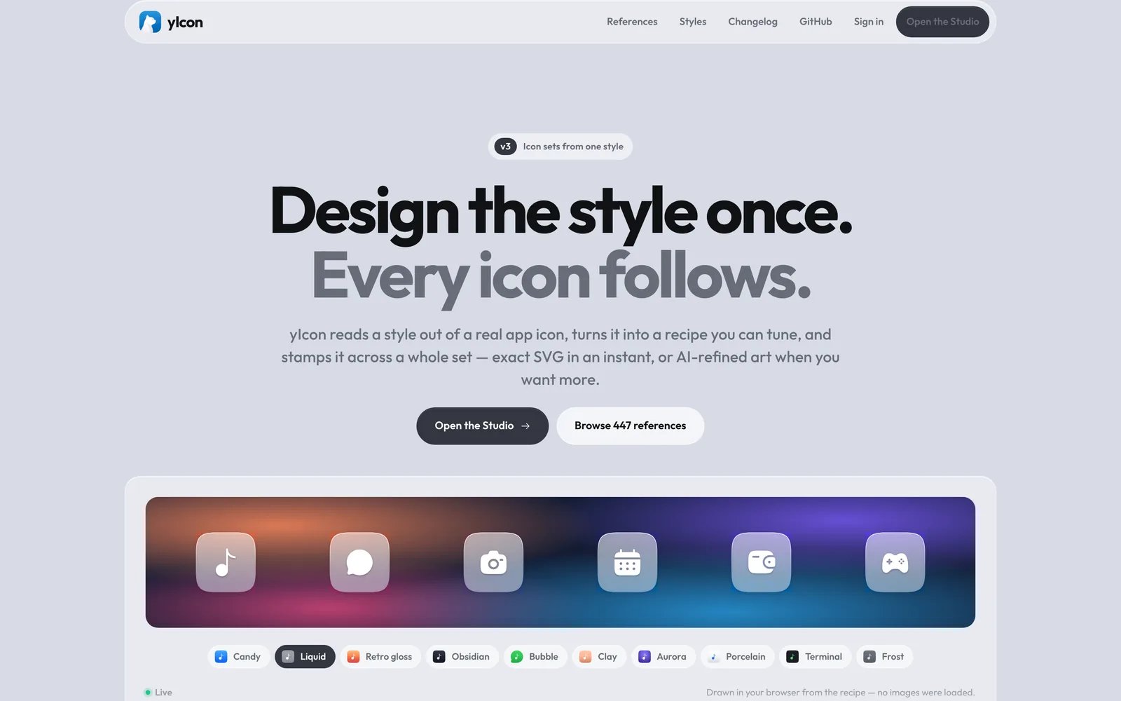Click the v3 icon sets badge
1121x701 pixels.
click(x=560, y=147)
